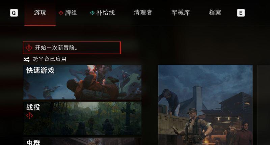The height and width of the screenshot is (145, 270).
Task: Choose the 战役 campaign tile
Action: pyautogui.click(x=82, y=118)
